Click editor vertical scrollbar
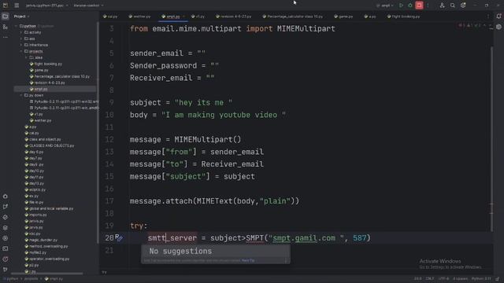Viewport: 504px width, 283px height. (x=491, y=138)
